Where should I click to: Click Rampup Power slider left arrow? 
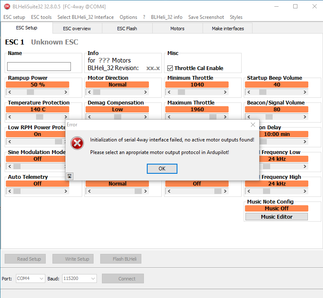(10, 92)
